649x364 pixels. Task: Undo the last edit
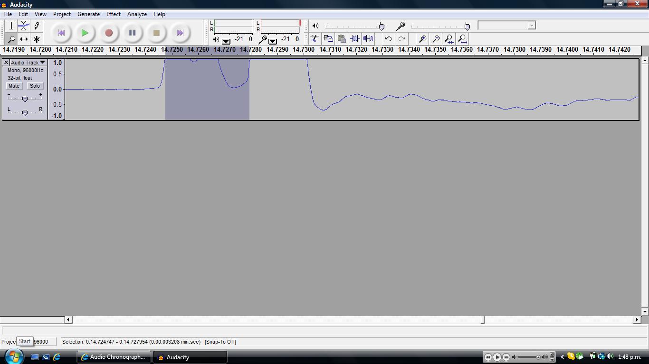(388, 39)
